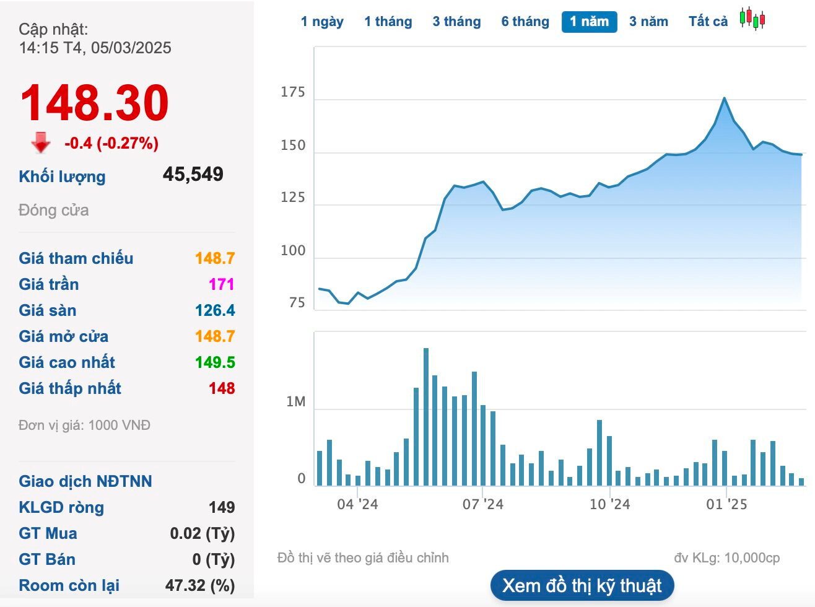This screenshot has width=815, height=607.
Task: Click the tallest volume bar in the chart
Action: [426, 417]
